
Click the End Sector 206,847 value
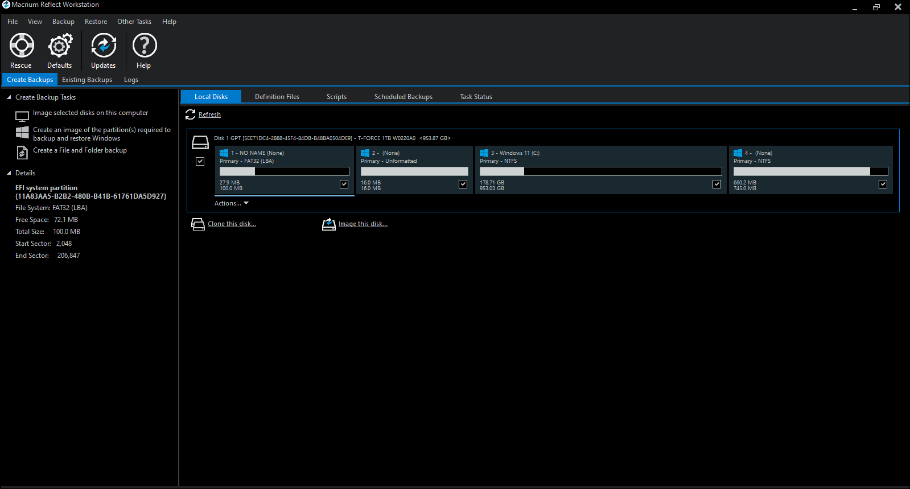point(68,256)
